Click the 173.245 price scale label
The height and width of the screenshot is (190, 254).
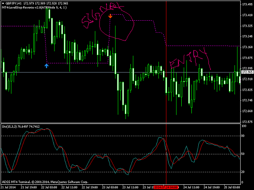pyautogui.click(x=247, y=36)
